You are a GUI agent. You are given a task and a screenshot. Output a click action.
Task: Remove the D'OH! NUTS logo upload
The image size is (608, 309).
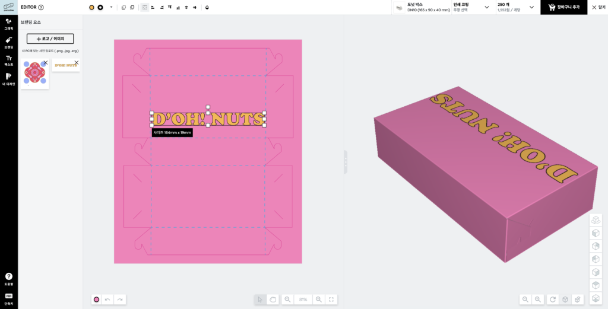click(x=77, y=62)
